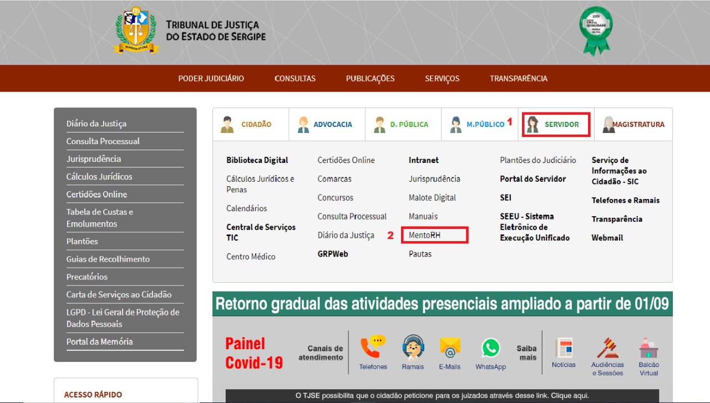The width and height of the screenshot is (710, 403).
Task: Click the Notícias newspaper icon
Action: 564,348
